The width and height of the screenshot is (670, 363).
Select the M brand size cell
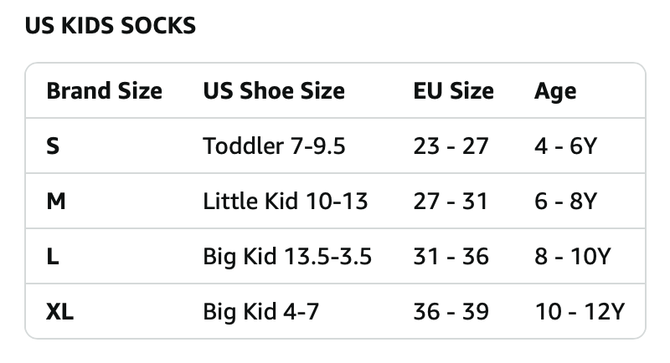55,202
